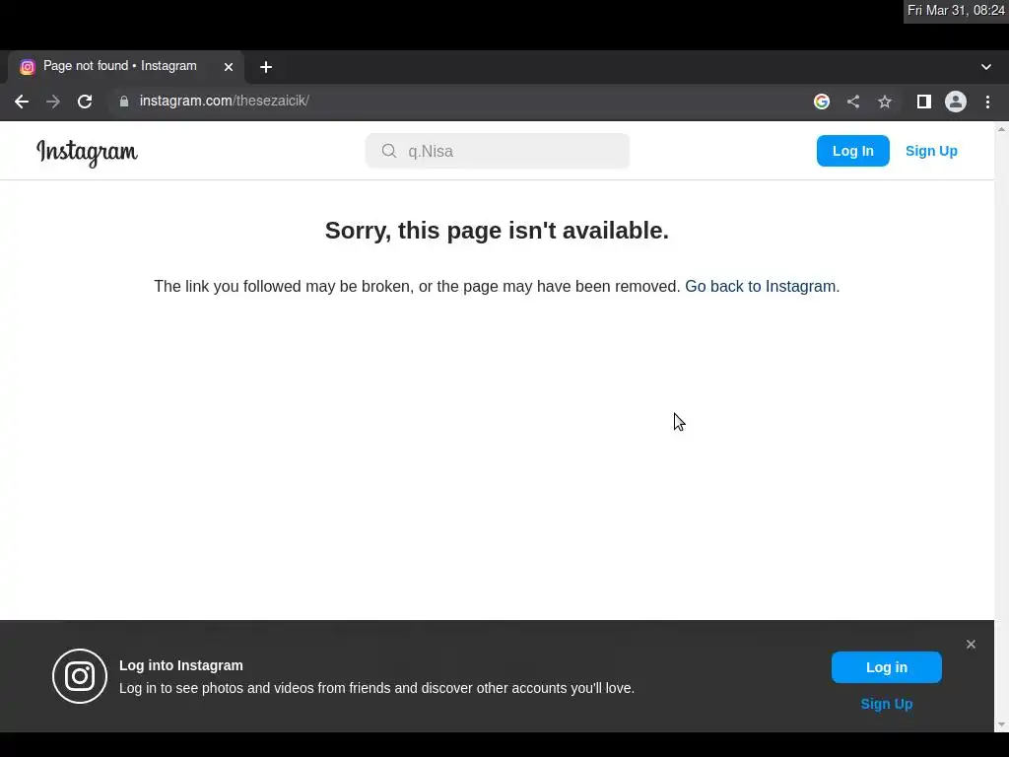View site info lock icon

(x=124, y=102)
